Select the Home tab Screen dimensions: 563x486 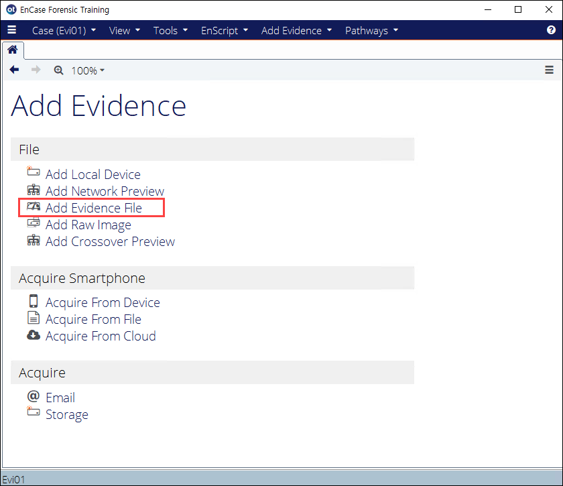point(13,50)
